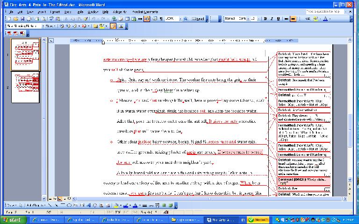Select the Line drawing tool

50,205
